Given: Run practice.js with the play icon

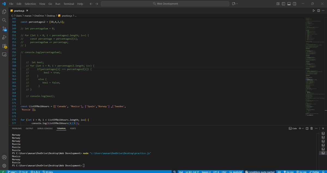Looking at the screenshot, I should (x=313, y=11).
